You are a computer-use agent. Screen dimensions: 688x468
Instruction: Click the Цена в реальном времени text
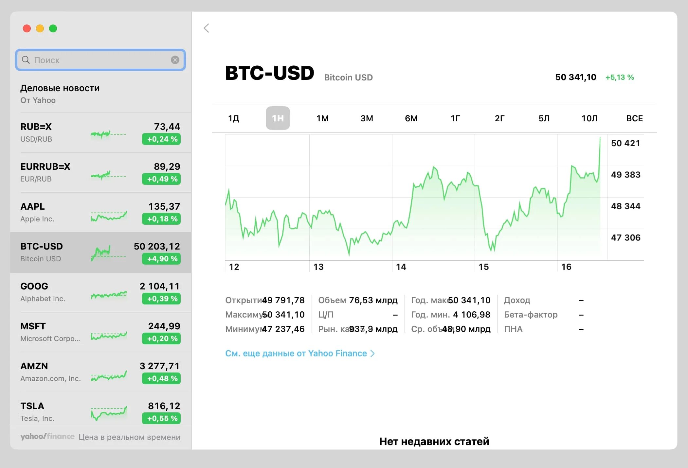[x=129, y=437]
